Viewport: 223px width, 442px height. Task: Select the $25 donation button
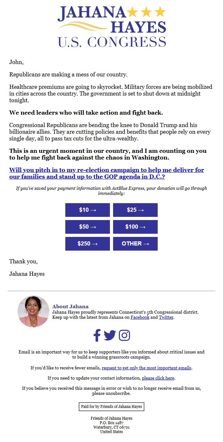pos(135,210)
